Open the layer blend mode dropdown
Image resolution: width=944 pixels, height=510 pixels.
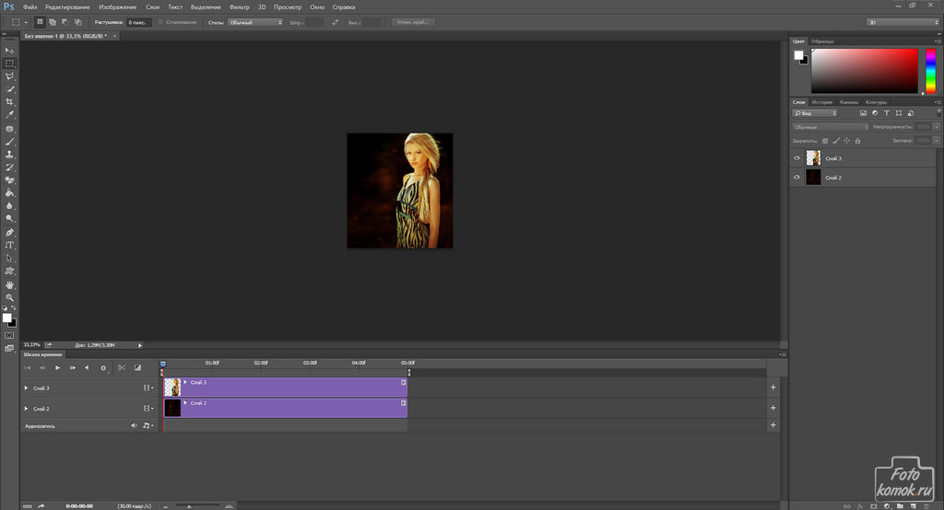[x=830, y=127]
